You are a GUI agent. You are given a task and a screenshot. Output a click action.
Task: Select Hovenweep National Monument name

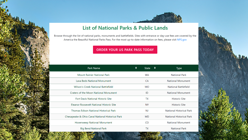[94, 123]
